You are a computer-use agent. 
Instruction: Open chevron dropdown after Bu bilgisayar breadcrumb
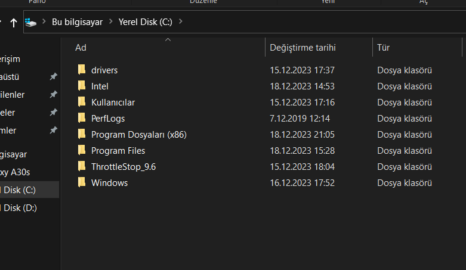click(110, 22)
